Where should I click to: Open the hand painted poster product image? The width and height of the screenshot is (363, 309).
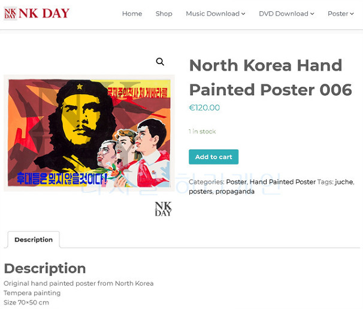89,133
